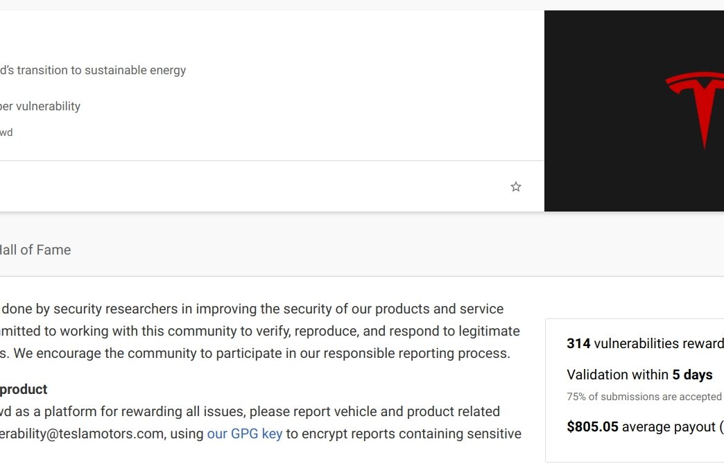Image resolution: width=724 pixels, height=473 pixels.
Task: Select 'per vulnerability' reward text
Action: (x=40, y=106)
